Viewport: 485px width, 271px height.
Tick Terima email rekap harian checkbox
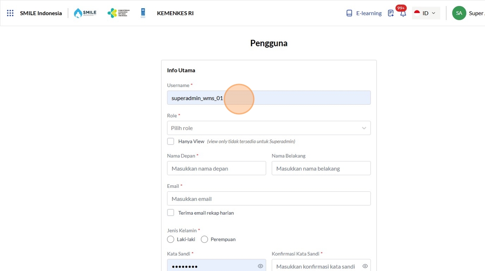[171, 213]
